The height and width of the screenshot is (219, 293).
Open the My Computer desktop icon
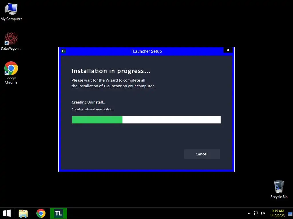point(11,12)
